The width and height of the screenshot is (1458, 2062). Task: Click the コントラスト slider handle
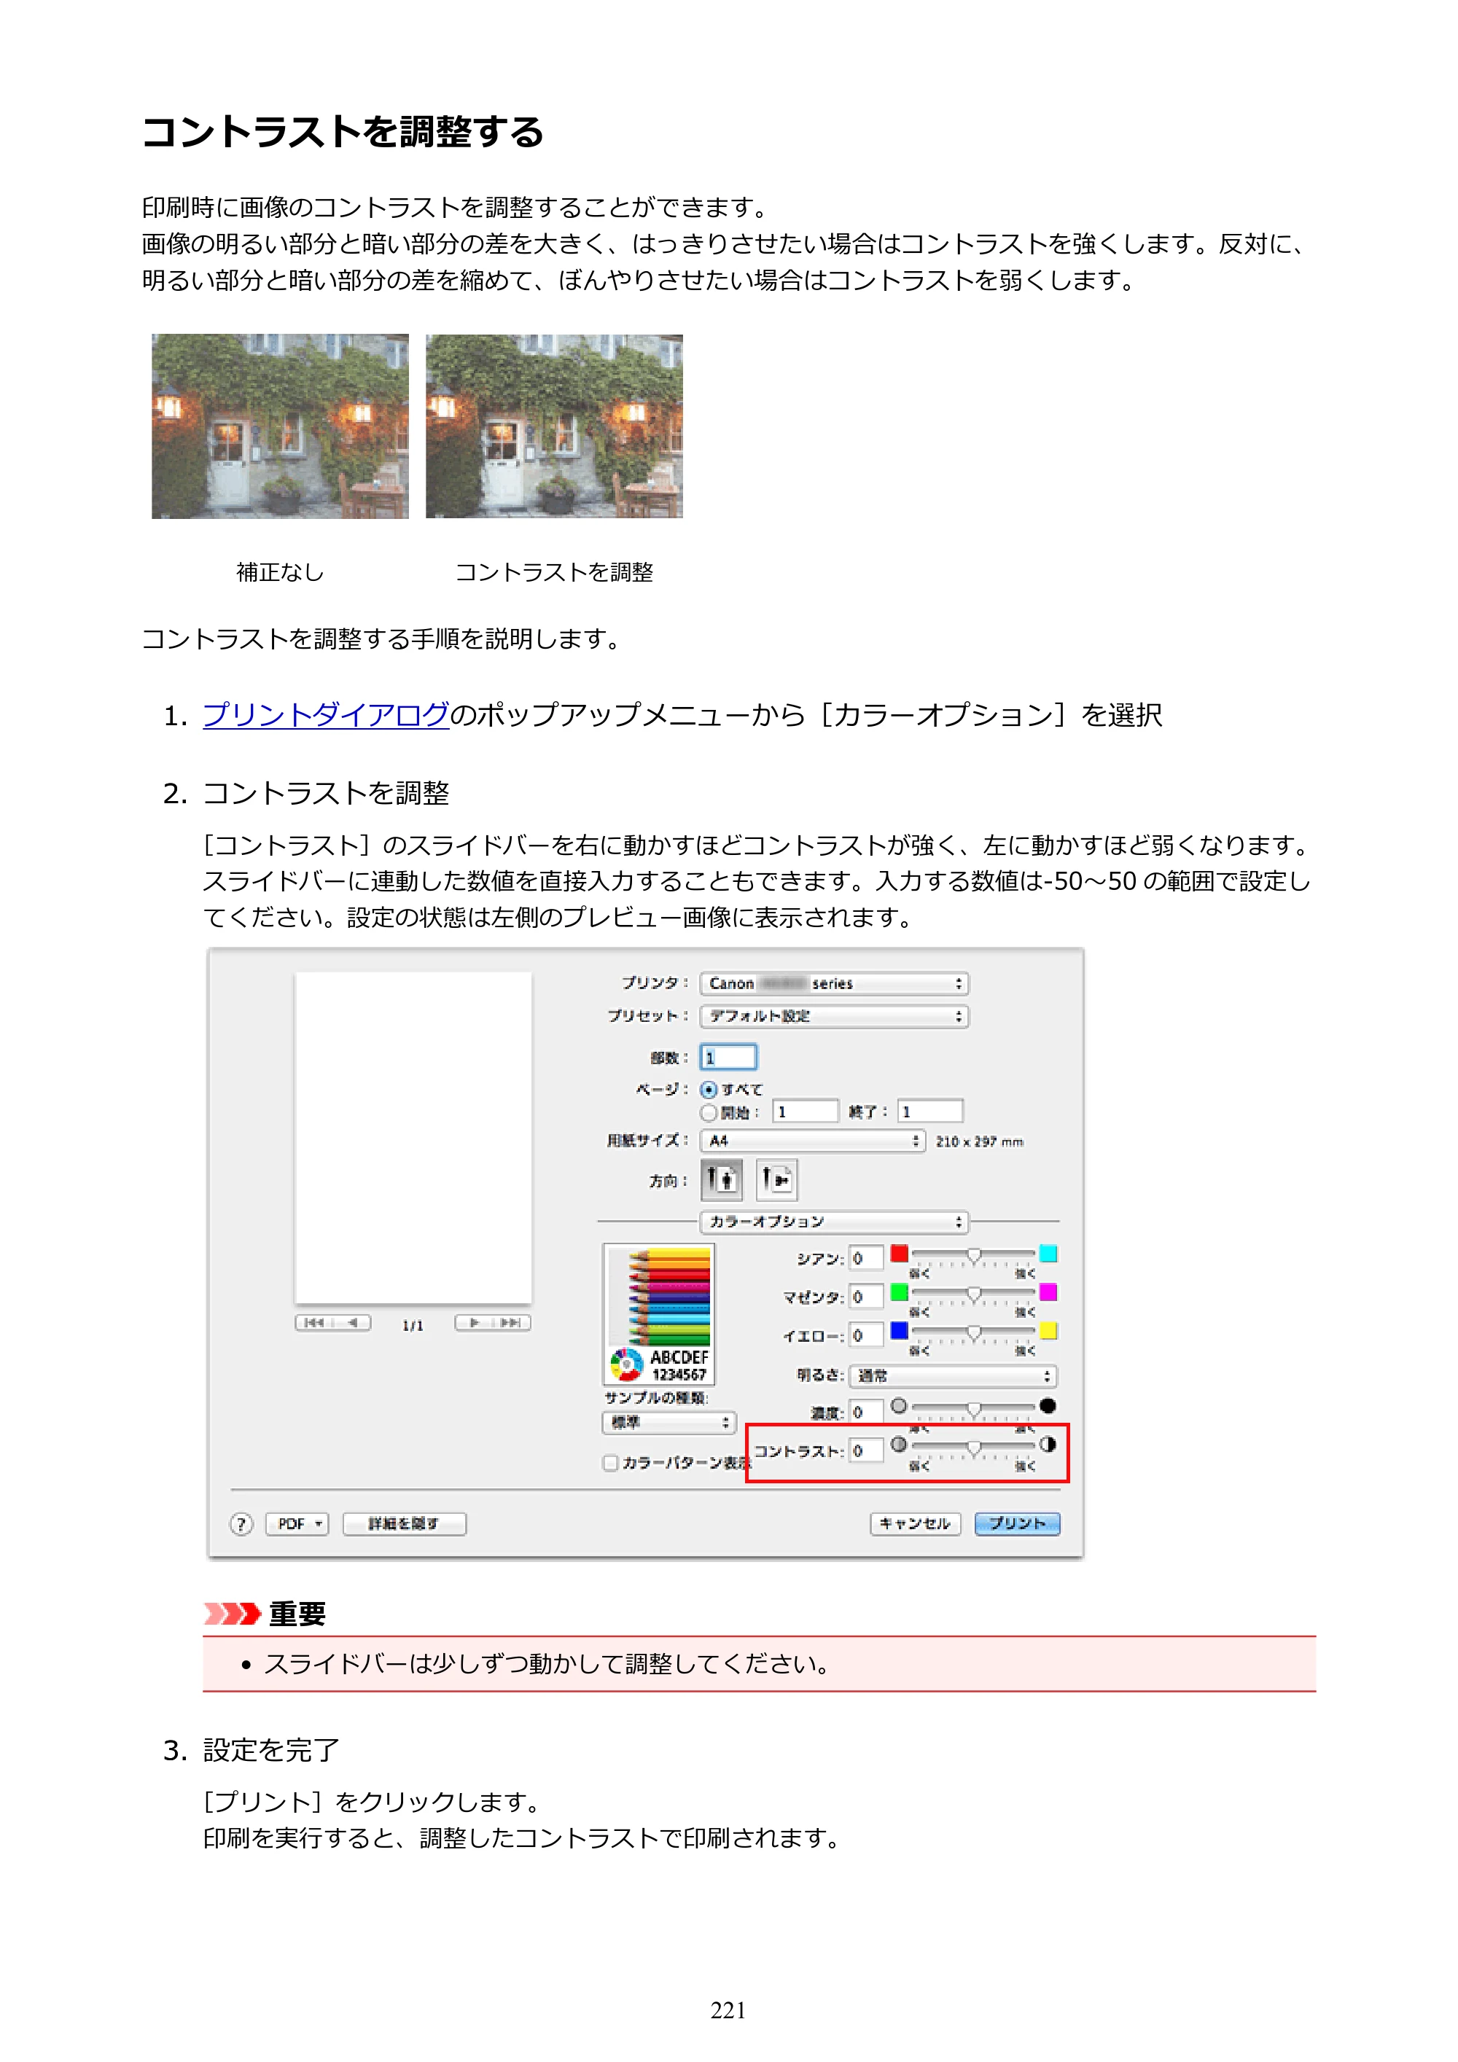click(x=974, y=1448)
